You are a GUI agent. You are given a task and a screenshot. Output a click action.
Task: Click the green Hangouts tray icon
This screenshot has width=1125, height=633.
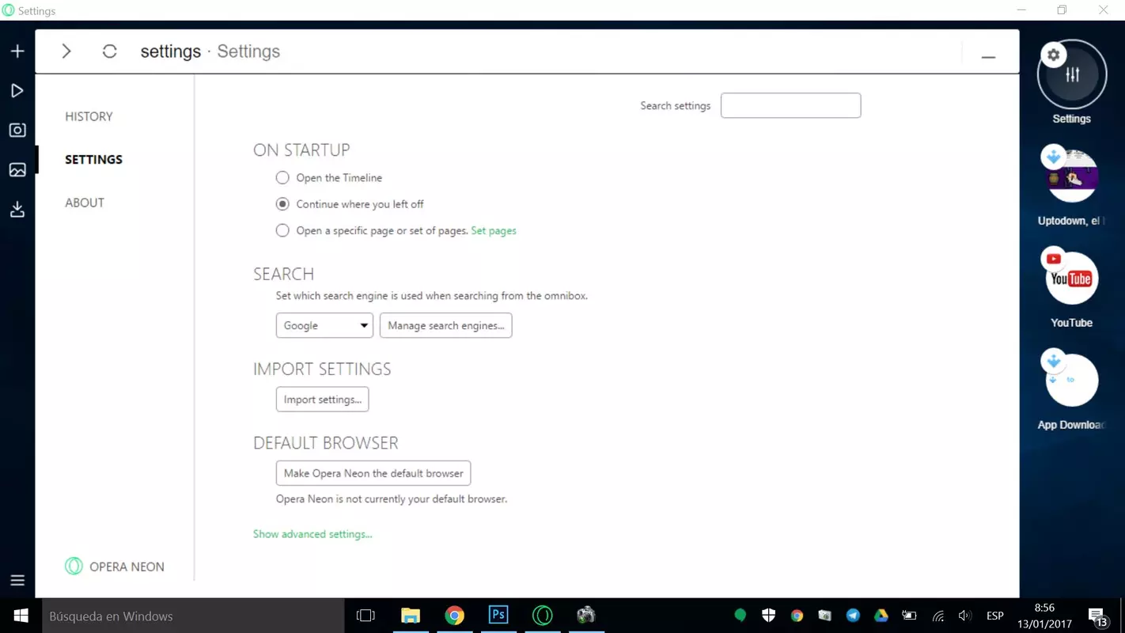coord(741,616)
